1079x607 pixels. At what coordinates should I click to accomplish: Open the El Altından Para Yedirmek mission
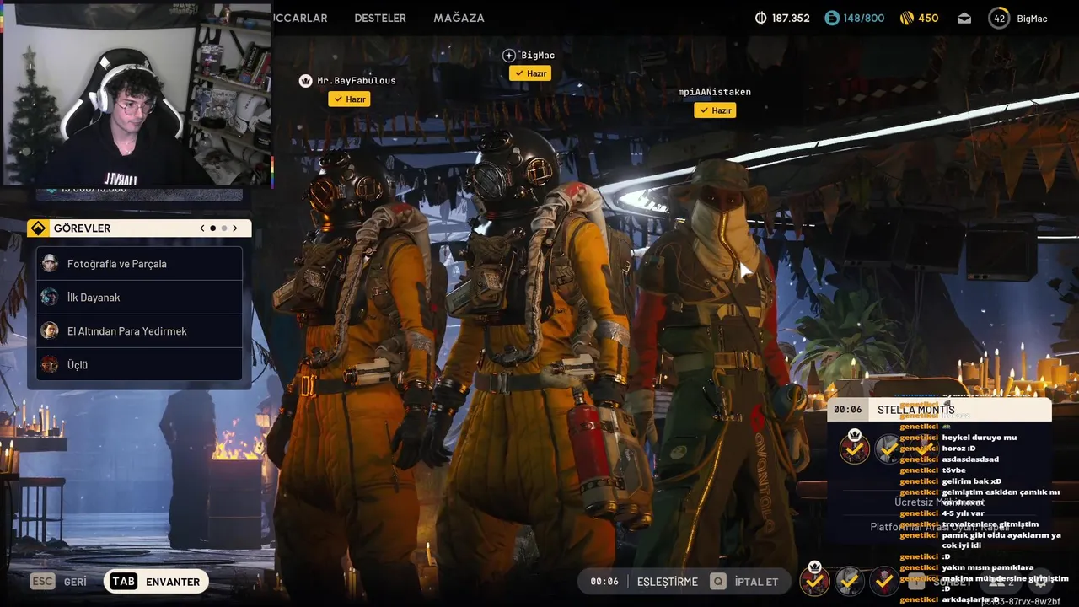[x=140, y=330]
